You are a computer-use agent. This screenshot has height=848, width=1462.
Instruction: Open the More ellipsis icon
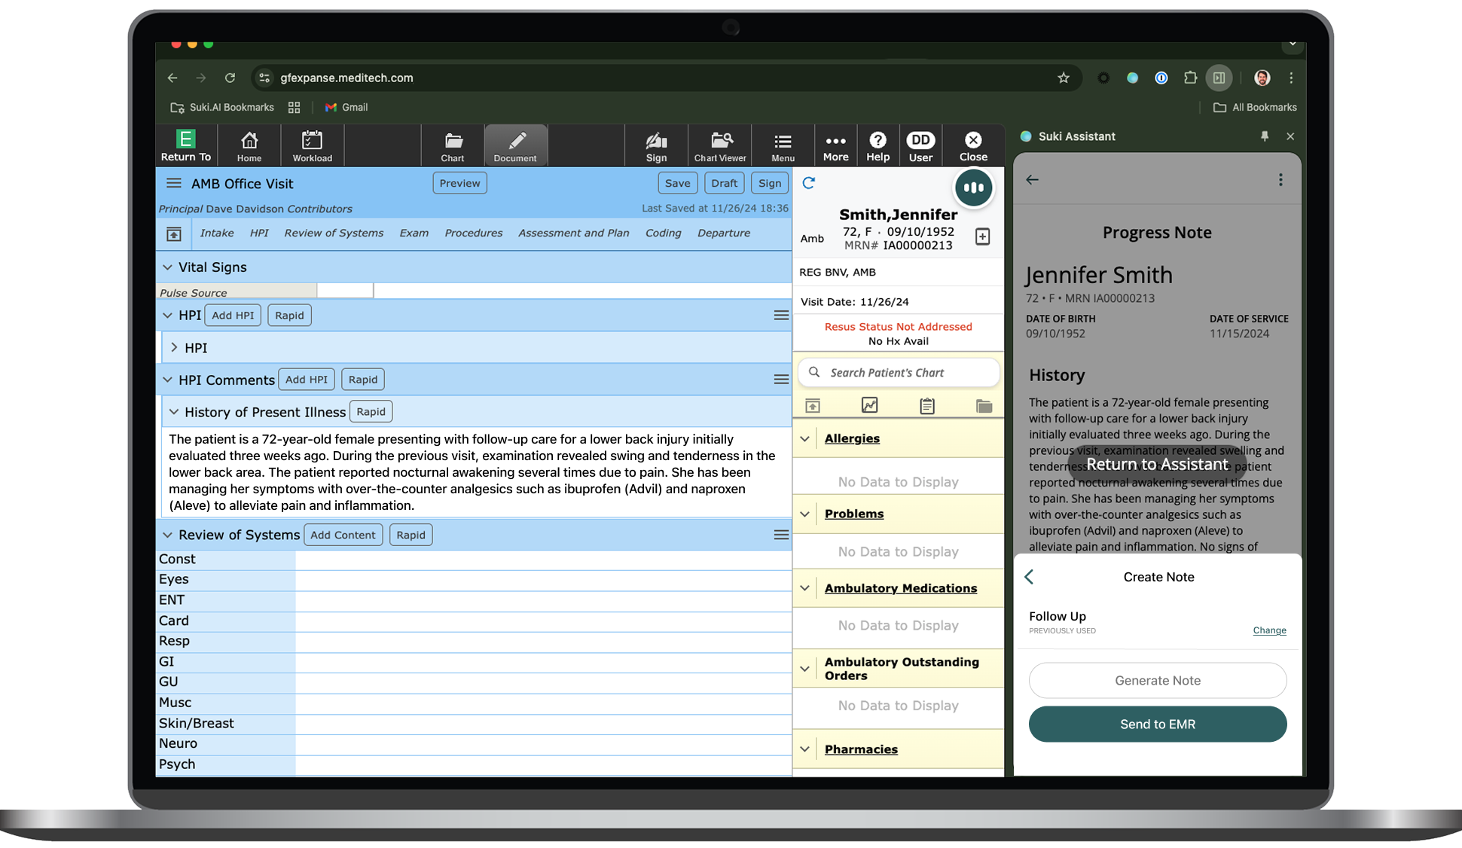835,145
